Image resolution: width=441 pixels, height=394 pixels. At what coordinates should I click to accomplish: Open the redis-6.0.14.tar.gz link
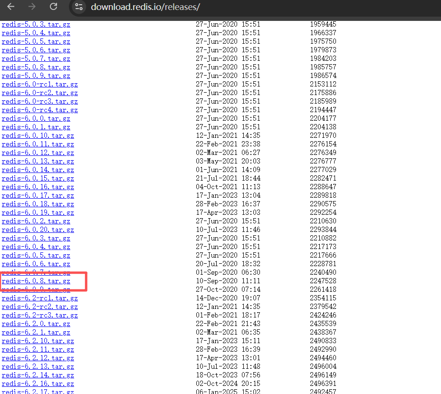38,170
